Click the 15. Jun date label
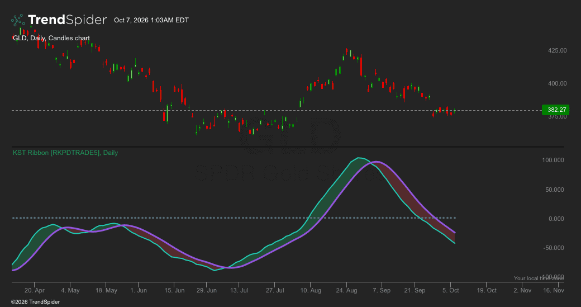This screenshot has height=307, width=581. (x=174, y=290)
